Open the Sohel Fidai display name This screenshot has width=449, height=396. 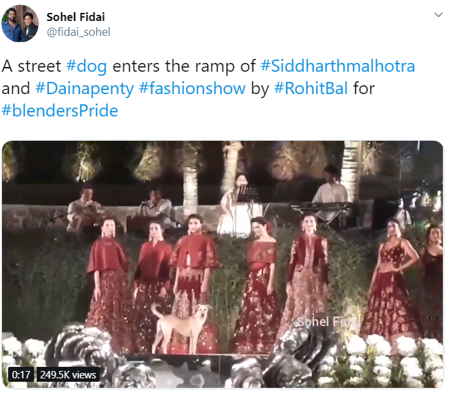[x=75, y=17]
